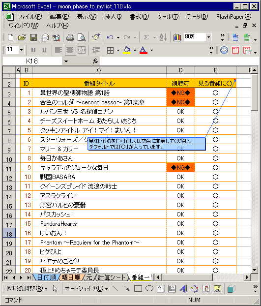The image size is (261, 306).
Task: Open 図形の調整(R) drawing menu
Action: pyautogui.click(x=27, y=288)
